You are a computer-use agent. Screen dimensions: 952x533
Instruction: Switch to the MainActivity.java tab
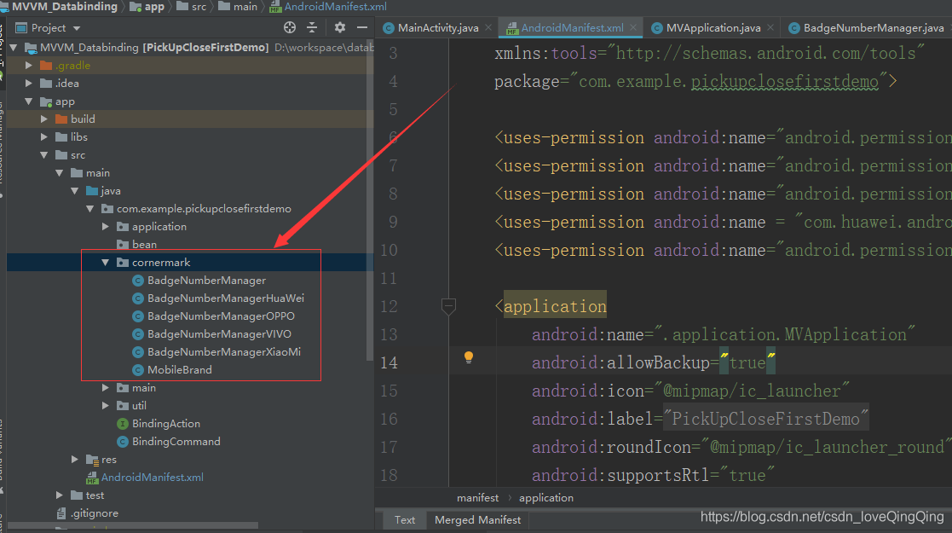[x=431, y=28]
